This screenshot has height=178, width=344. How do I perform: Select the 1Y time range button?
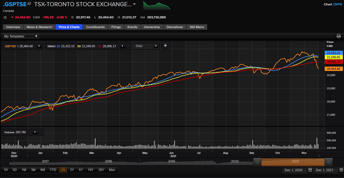click(63, 170)
